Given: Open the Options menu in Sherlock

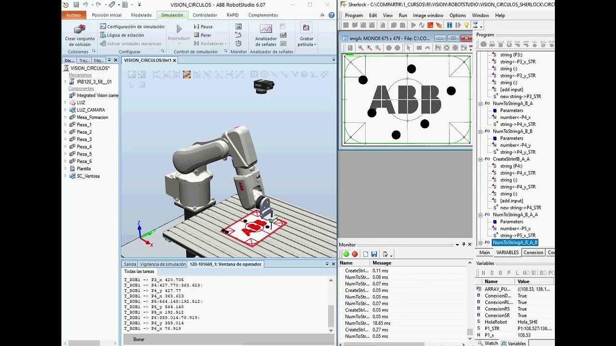Looking at the screenshot, I should (458, 15).
